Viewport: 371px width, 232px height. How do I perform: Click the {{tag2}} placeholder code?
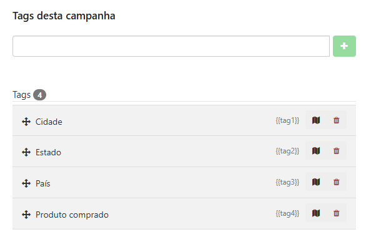tap(287, 151)
